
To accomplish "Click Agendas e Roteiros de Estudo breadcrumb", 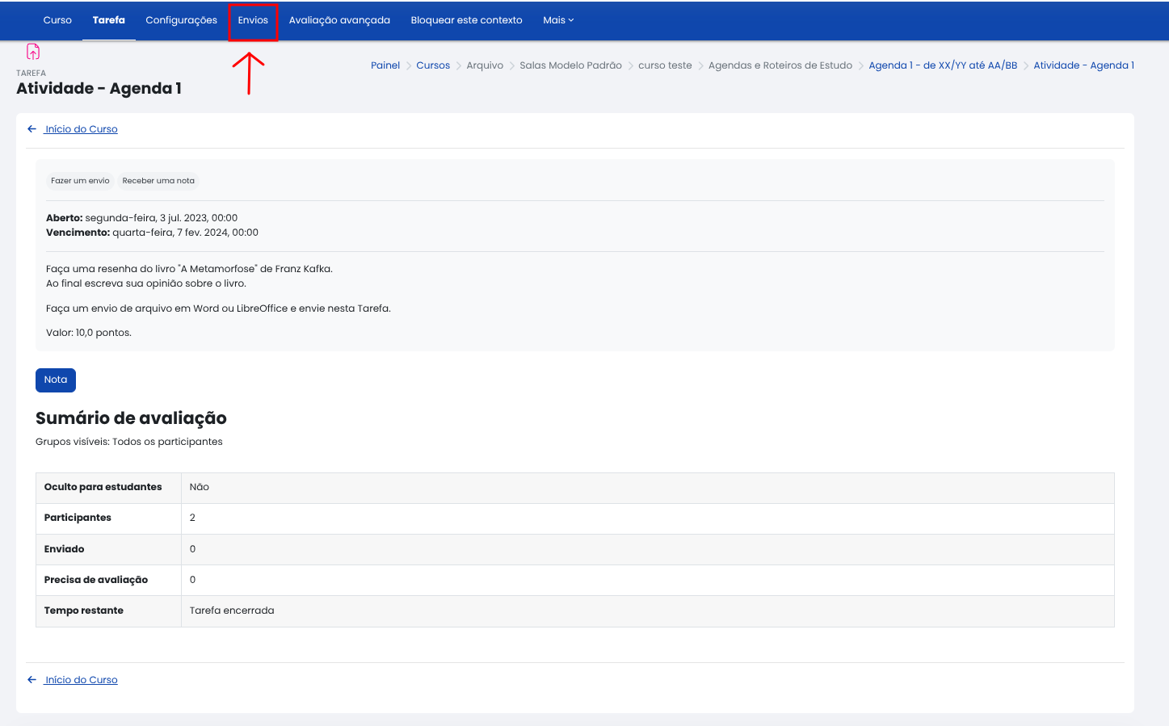I will [x=780, y=65].
